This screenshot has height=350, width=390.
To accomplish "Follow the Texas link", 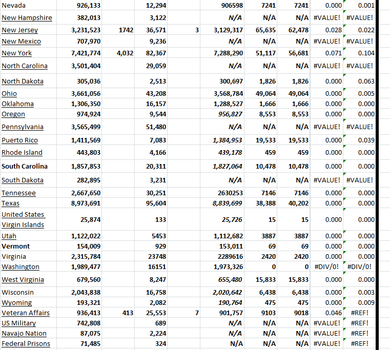I will pyautogui.click(x=10, y=203).
